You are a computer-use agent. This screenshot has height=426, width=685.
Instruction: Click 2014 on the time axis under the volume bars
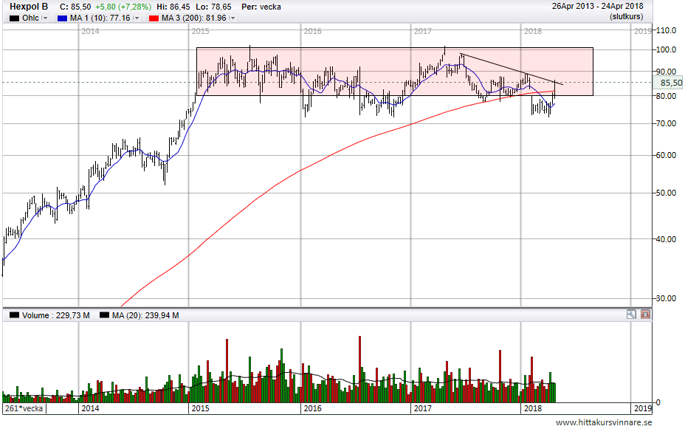coord(91,408)
